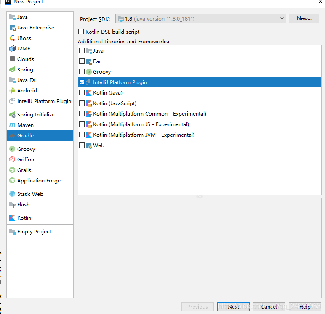Image resolution: width=325 pixels, height=314 pixels.
Task: Close the New Project dialog
Action: (320, 2)
